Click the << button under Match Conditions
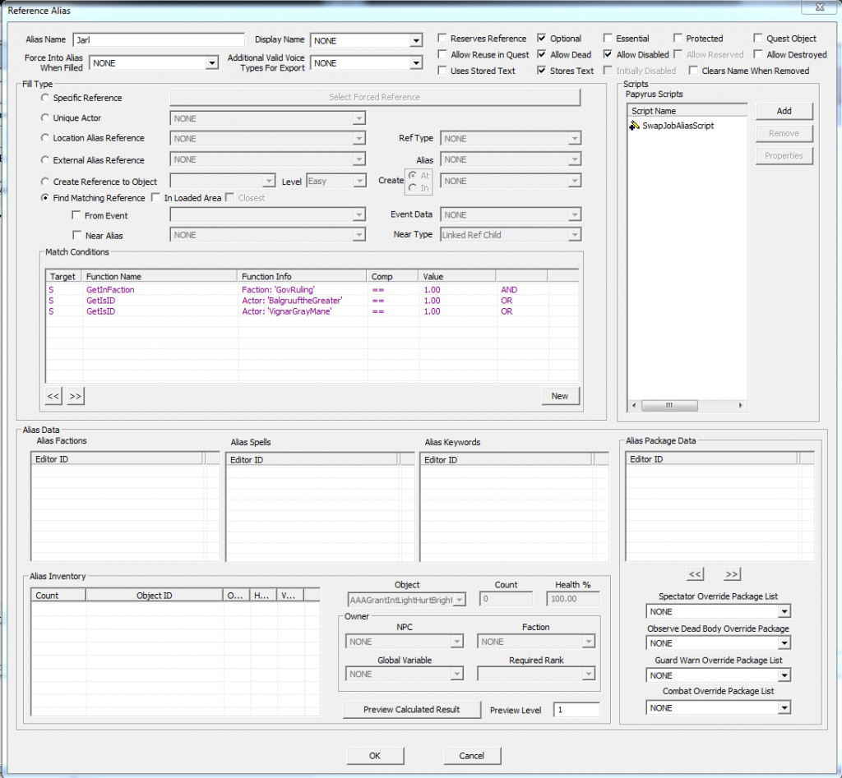Screen dimensions: 842x778 (53, 396)
